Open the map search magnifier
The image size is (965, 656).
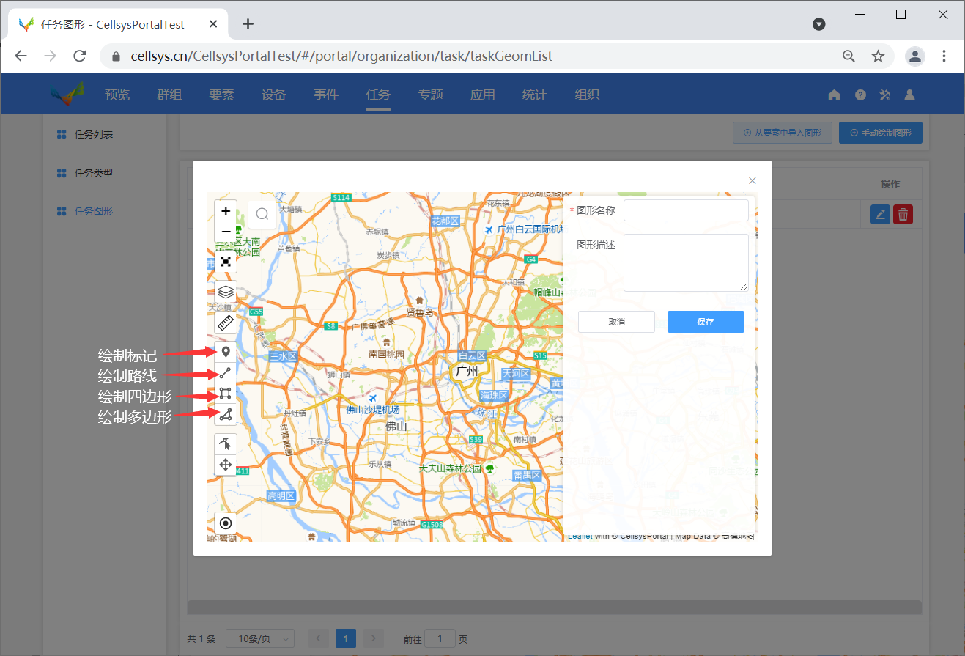click(262, 215)
